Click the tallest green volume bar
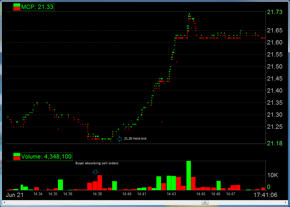Viewport: 290px width, 207px height. [189, 175]
